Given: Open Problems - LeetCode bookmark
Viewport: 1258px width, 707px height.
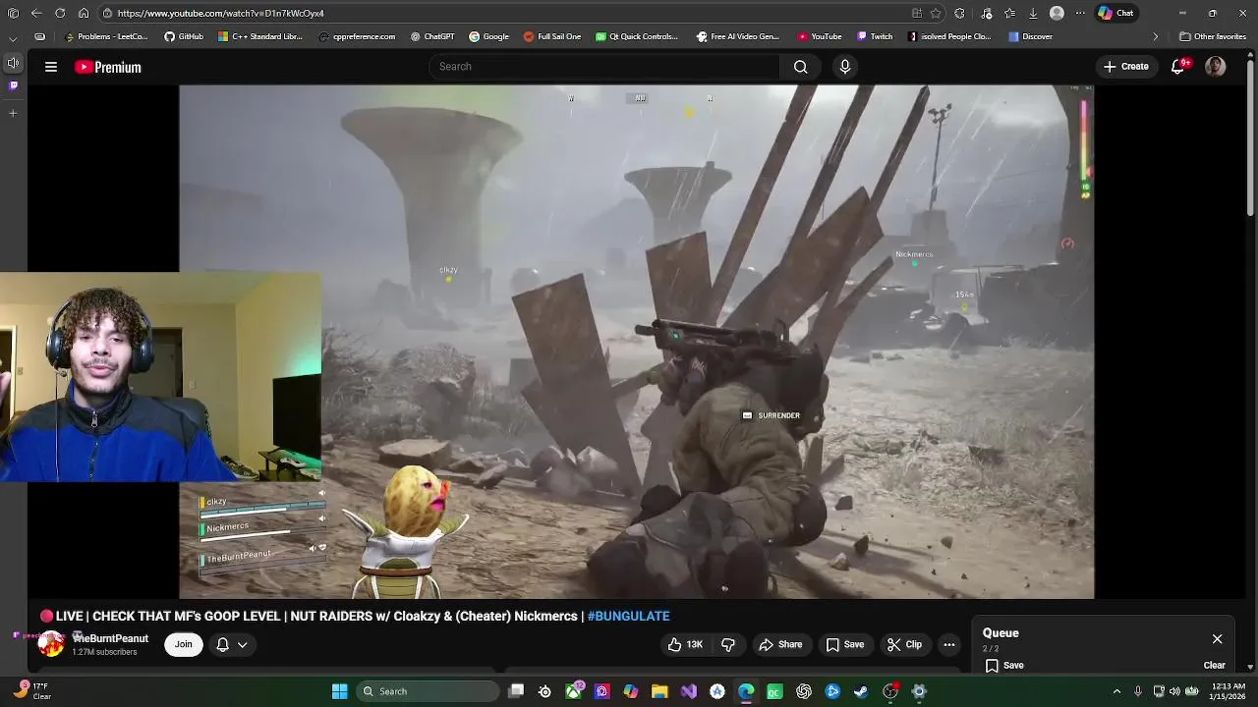Looking at the screenshot, I should pyautogui.click(x=107, y=36).
